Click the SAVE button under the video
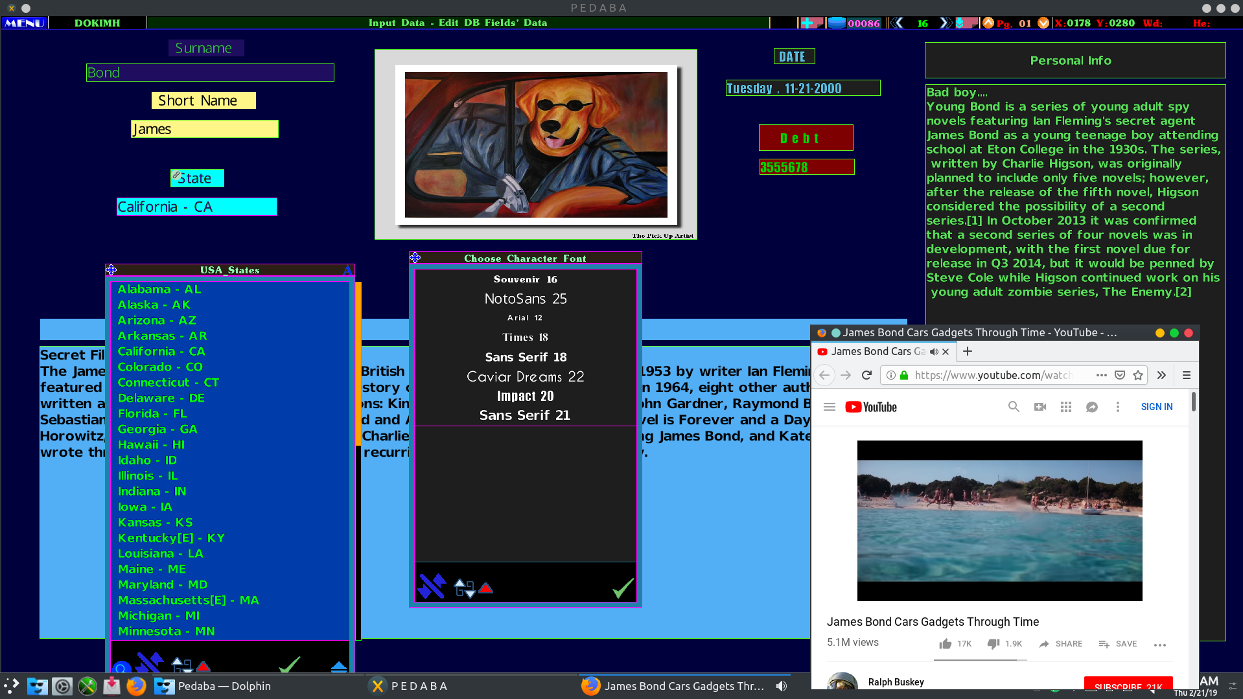Viewport: 1243px width, 699px height. coord(1118,644)
